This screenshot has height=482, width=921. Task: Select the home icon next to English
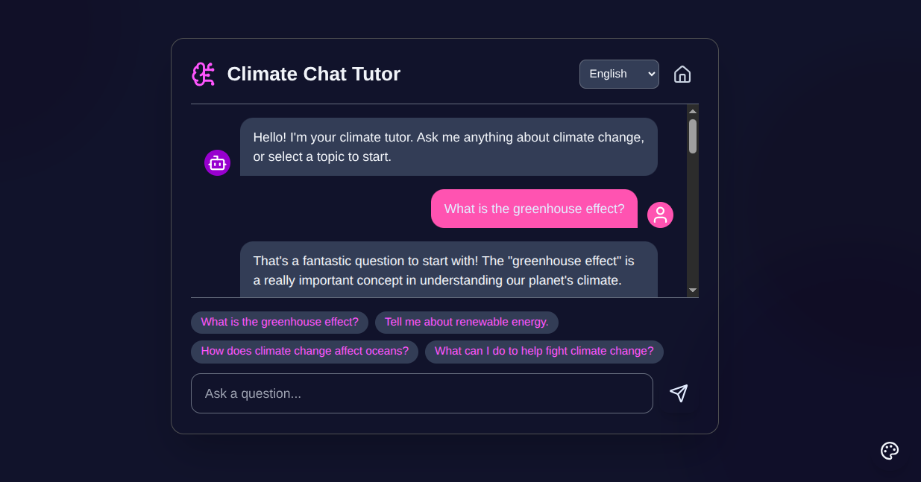tap(682, 74)
